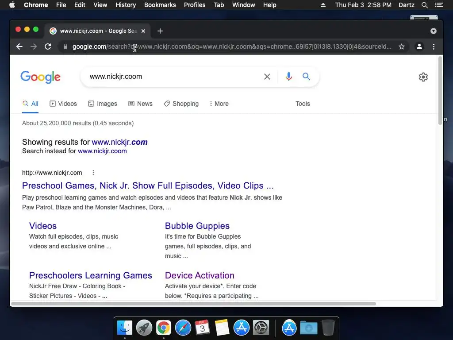Start voice search with microphone
The width and height of the screenshot is (453, 340).
tap(288, 77)
